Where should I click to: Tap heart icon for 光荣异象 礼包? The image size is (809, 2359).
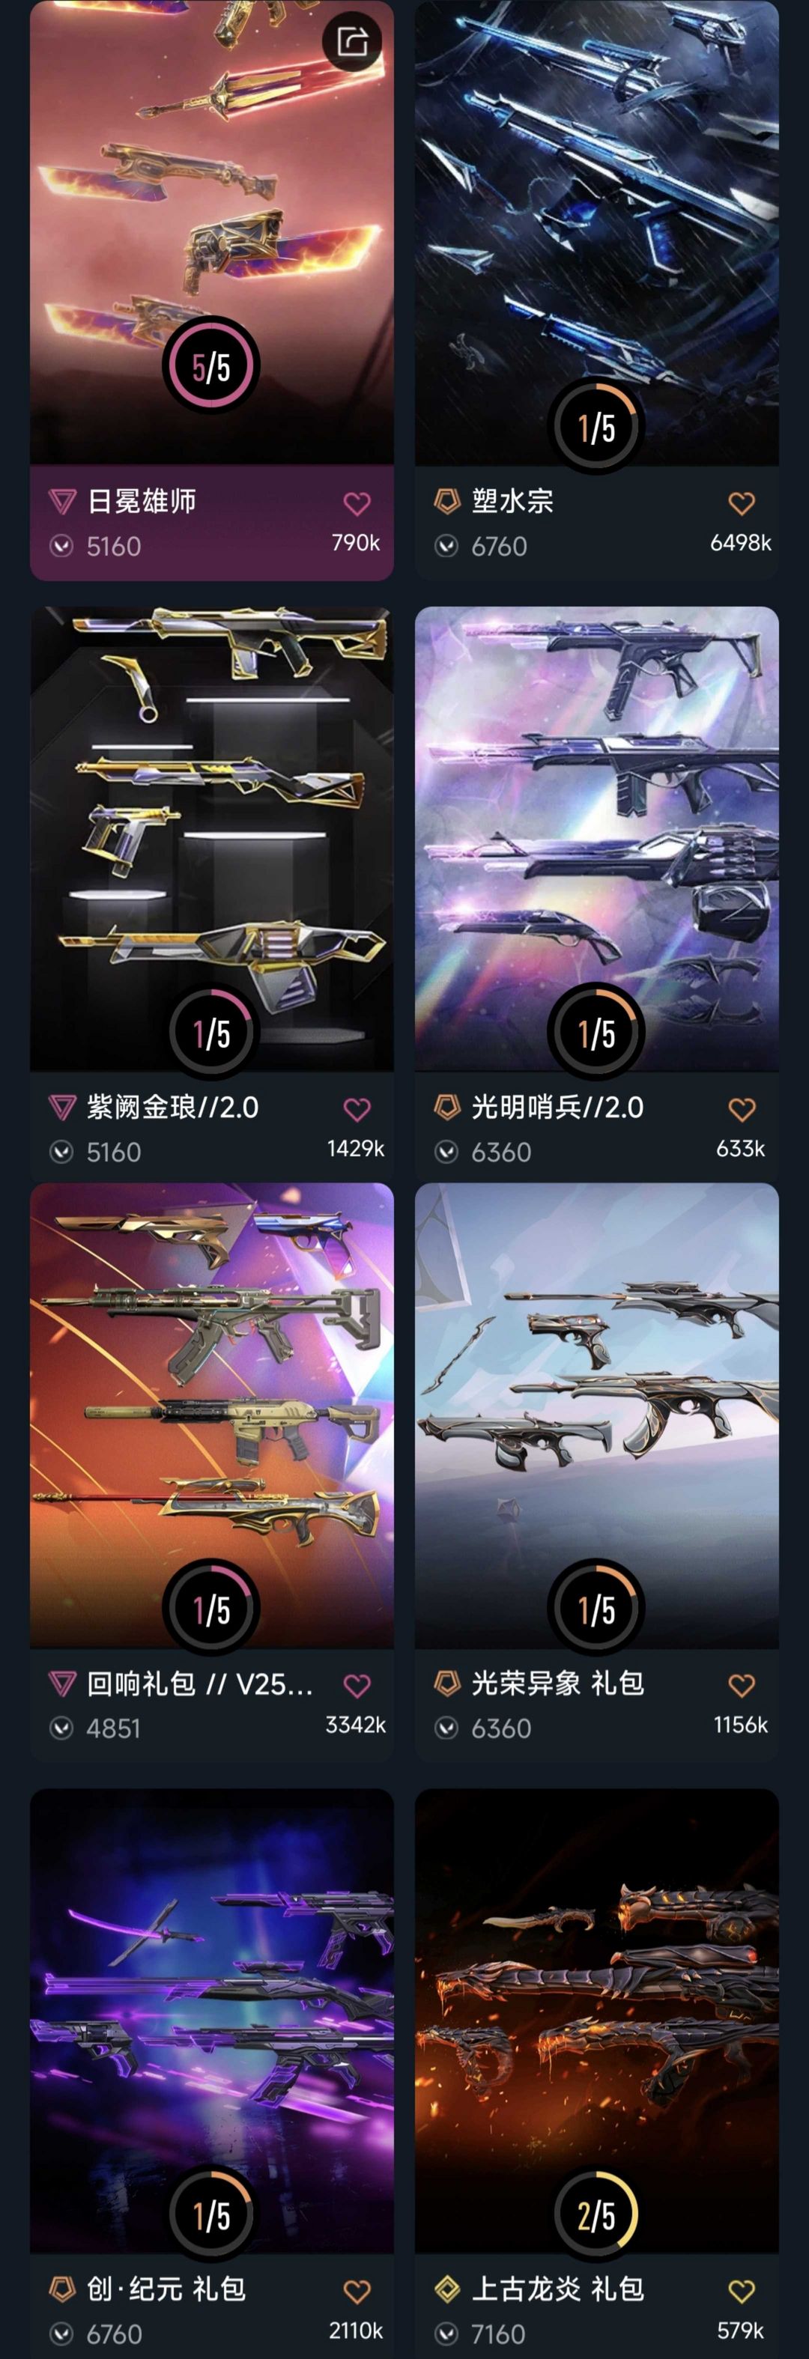tap(741, 1686)
